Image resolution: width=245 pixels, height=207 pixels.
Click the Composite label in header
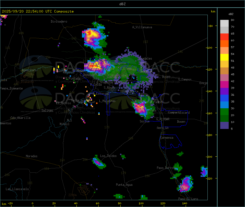(x=64, y=11)
